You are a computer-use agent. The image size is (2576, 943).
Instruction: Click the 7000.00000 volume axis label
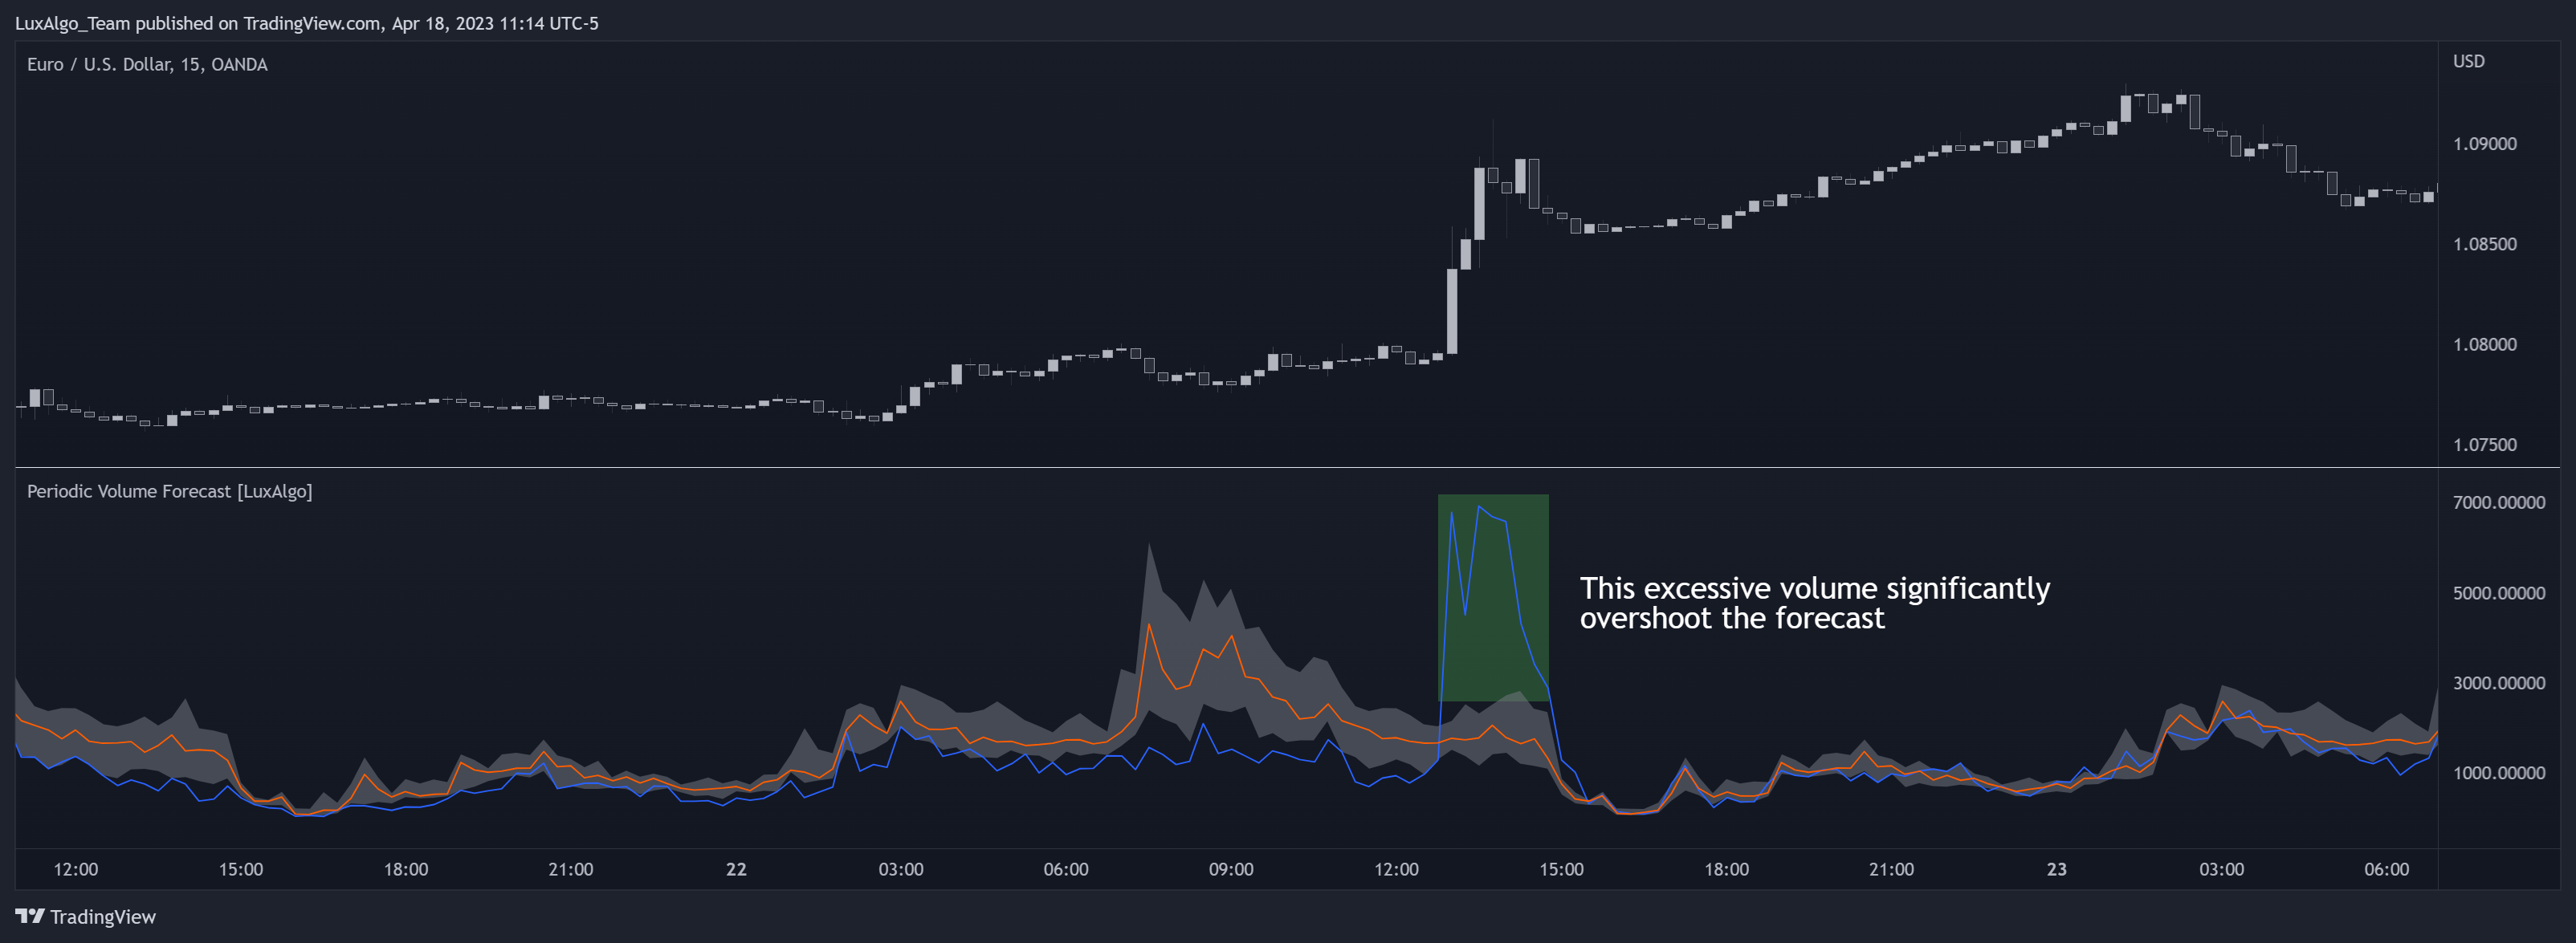click(2498, 502)
